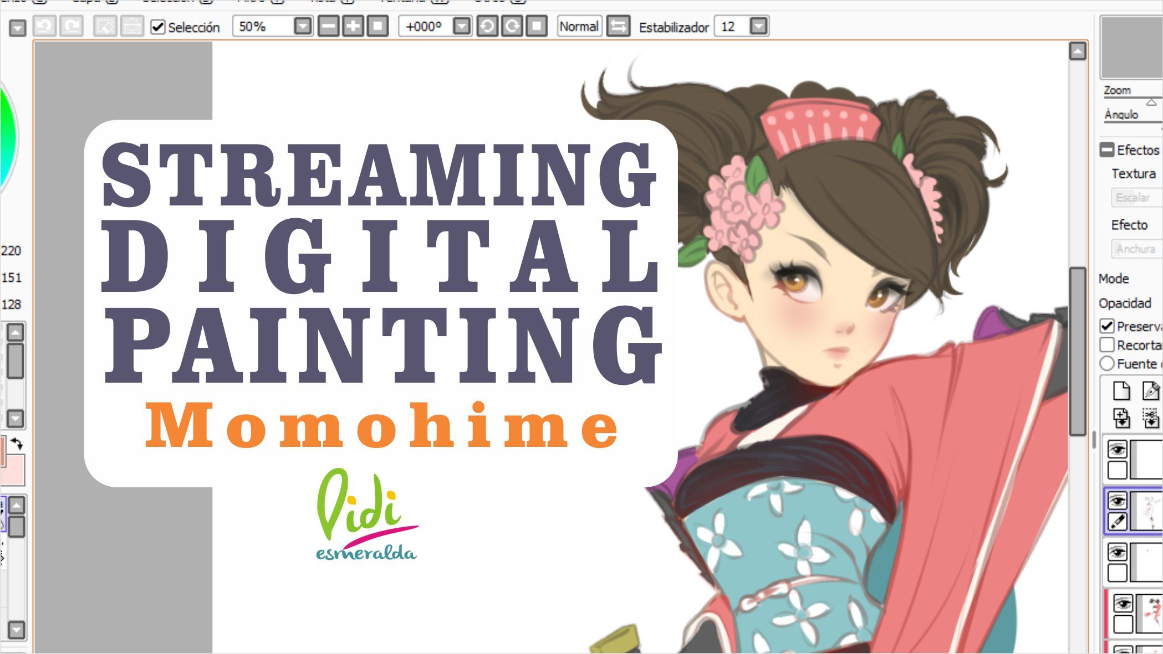Toggle the Preservar opacidad checkbox

(1107, 326)
